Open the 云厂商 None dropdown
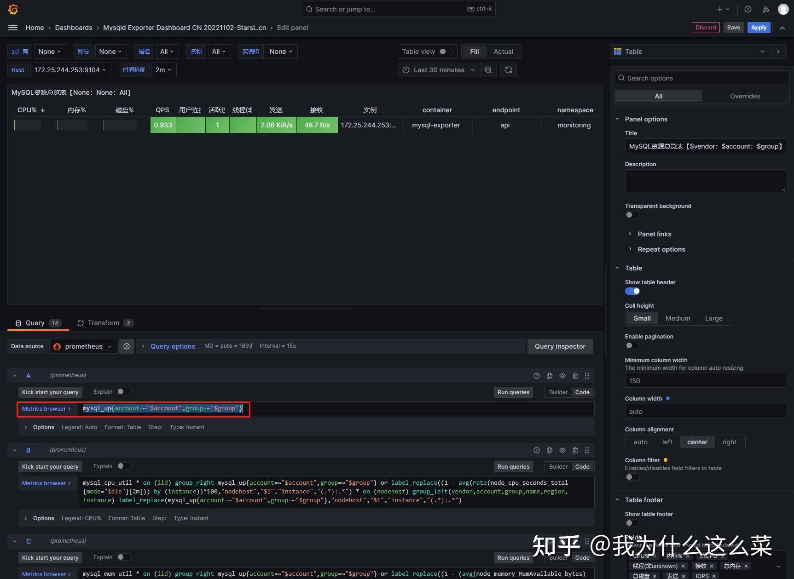 pyautogui.click(x=50, y=52)
